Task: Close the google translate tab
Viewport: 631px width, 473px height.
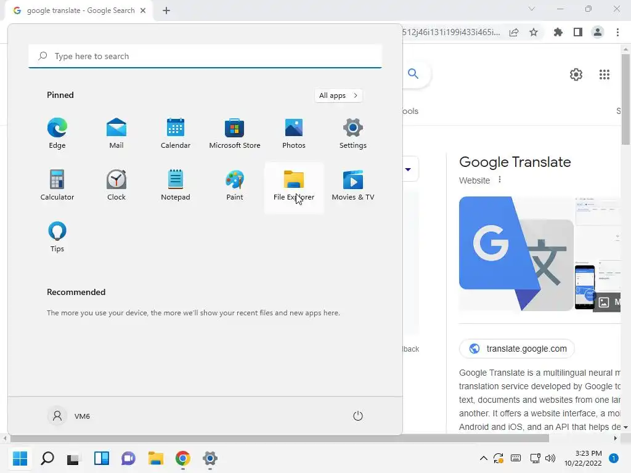Action: pos(143,10)
